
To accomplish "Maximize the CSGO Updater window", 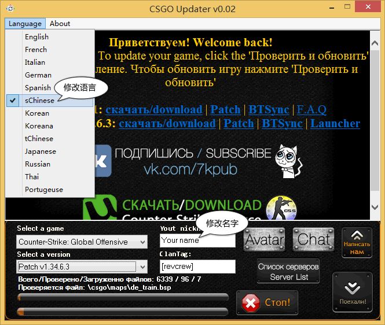I will point(347,7).
